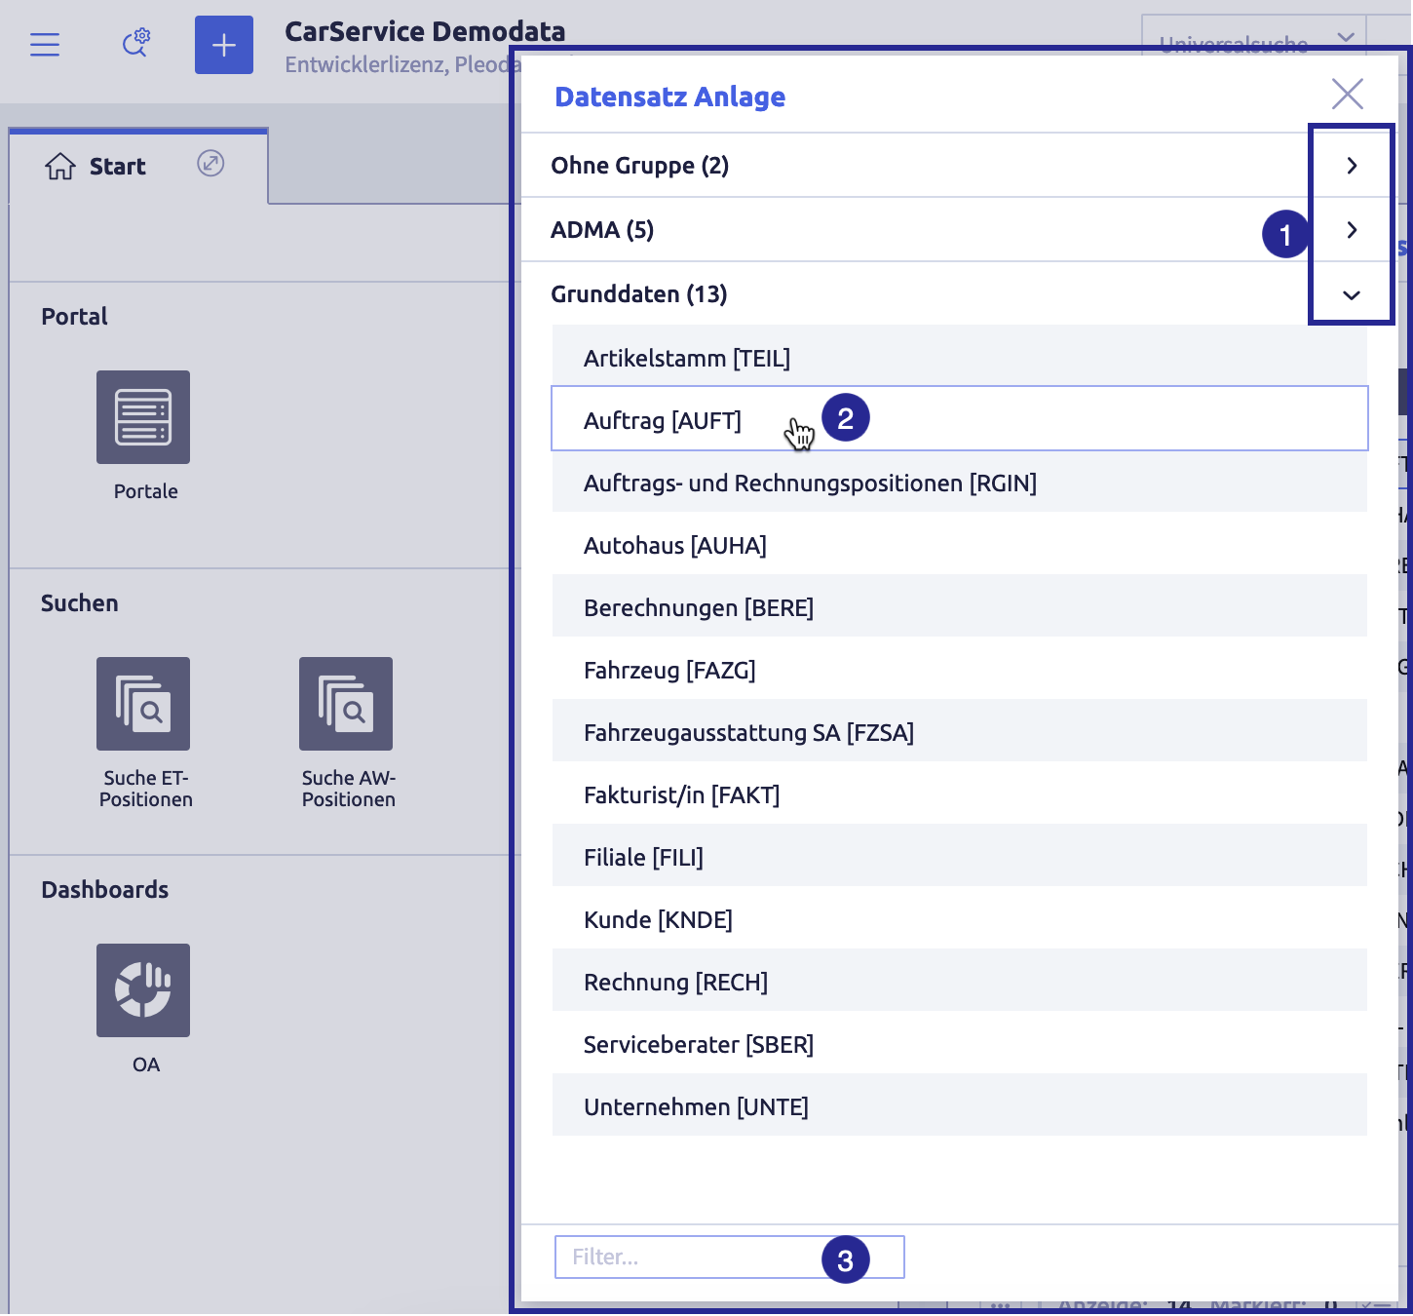Select Berechnungen [BERE] entry
The image size is (1413, 1316).
pos(960,607)
